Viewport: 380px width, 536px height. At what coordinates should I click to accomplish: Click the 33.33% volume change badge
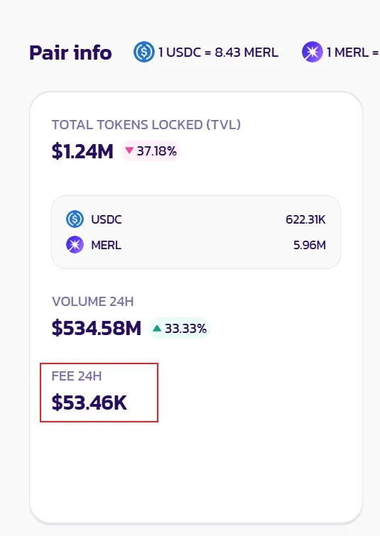pyautogui.click(x=179, y=329)
